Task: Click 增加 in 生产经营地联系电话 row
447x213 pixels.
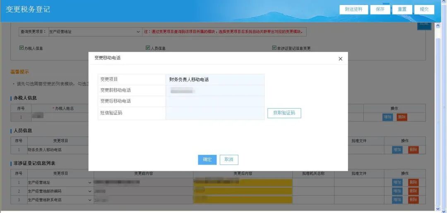Action: click(397, 200)
